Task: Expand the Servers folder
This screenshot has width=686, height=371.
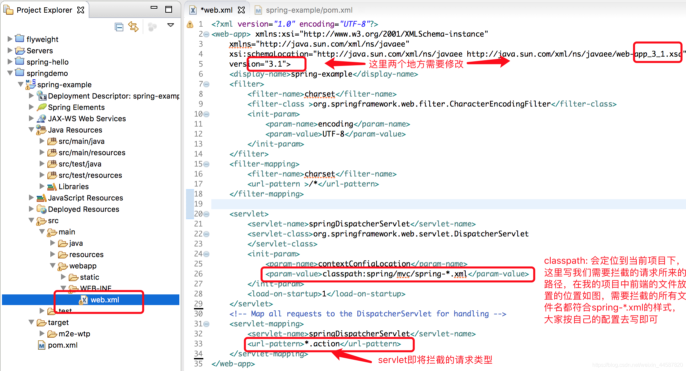Action: click(10, 50)
